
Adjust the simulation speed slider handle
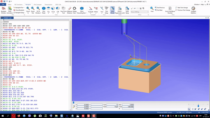(x=198, y=106)
